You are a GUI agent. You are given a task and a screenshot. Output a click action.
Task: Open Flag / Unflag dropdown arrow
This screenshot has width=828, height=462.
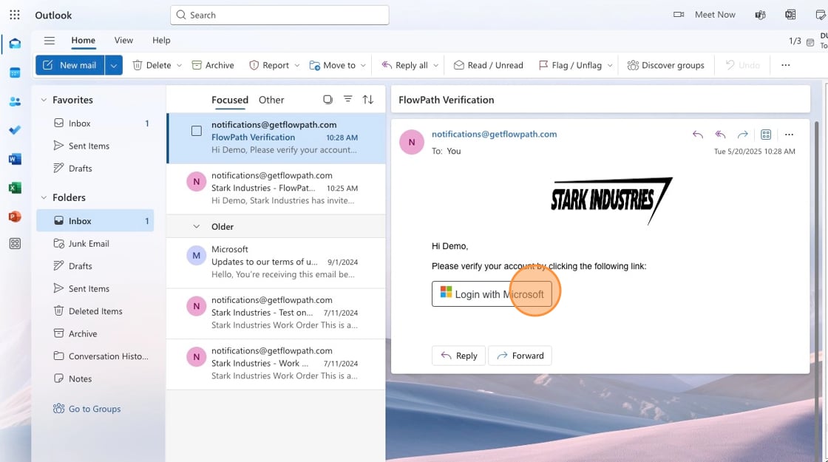coord(610,65)
